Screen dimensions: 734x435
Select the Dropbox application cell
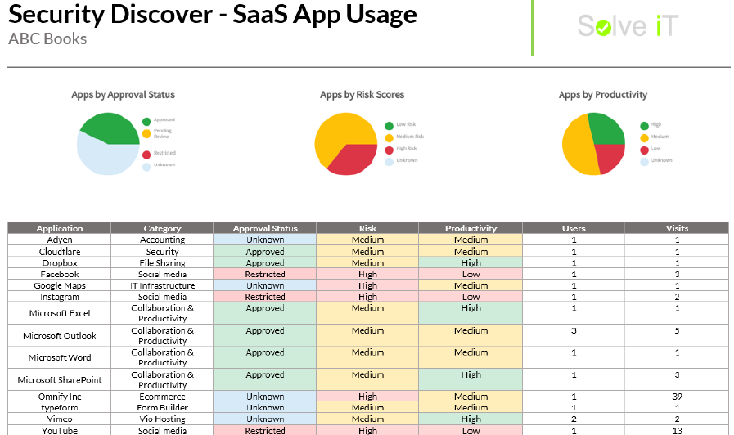[x=60, y=262]
